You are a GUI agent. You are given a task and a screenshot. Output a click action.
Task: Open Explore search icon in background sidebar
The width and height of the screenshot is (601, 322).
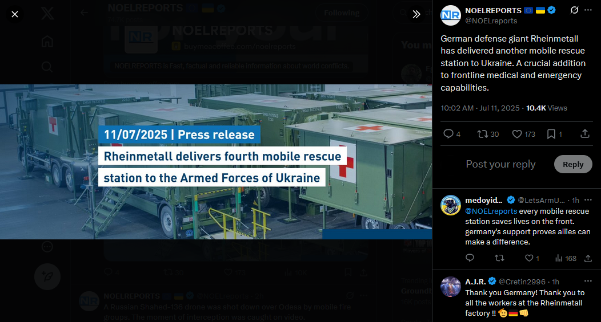(47, 67)
